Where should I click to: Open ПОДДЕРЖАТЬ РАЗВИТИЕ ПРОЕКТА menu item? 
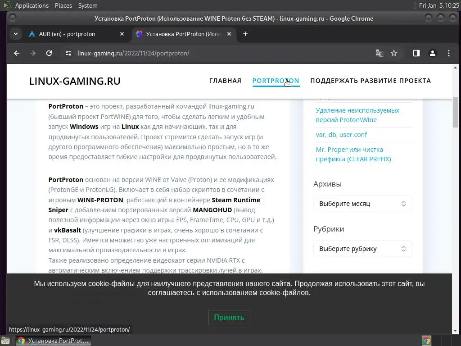[371, 81]
